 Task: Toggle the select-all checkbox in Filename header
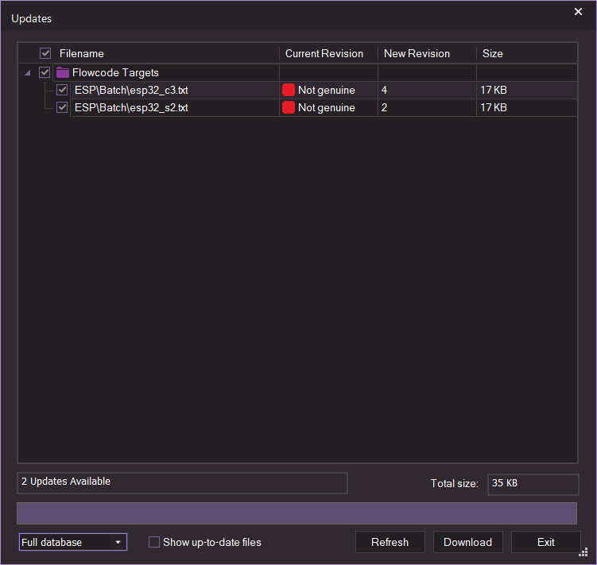point(45,53)
